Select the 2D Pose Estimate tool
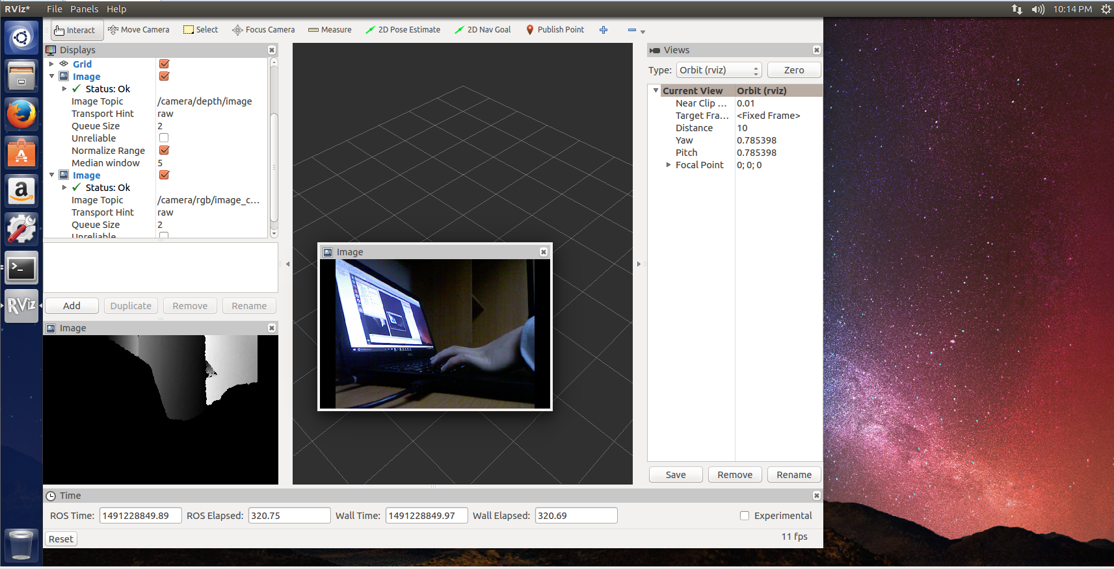Viewport: 1114px width, 569px height. [x=403, y=30]
